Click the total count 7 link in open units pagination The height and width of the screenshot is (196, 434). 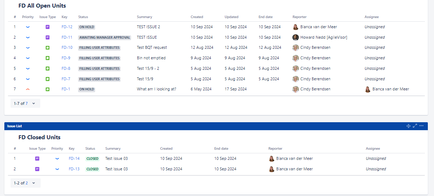pos(27,103)
